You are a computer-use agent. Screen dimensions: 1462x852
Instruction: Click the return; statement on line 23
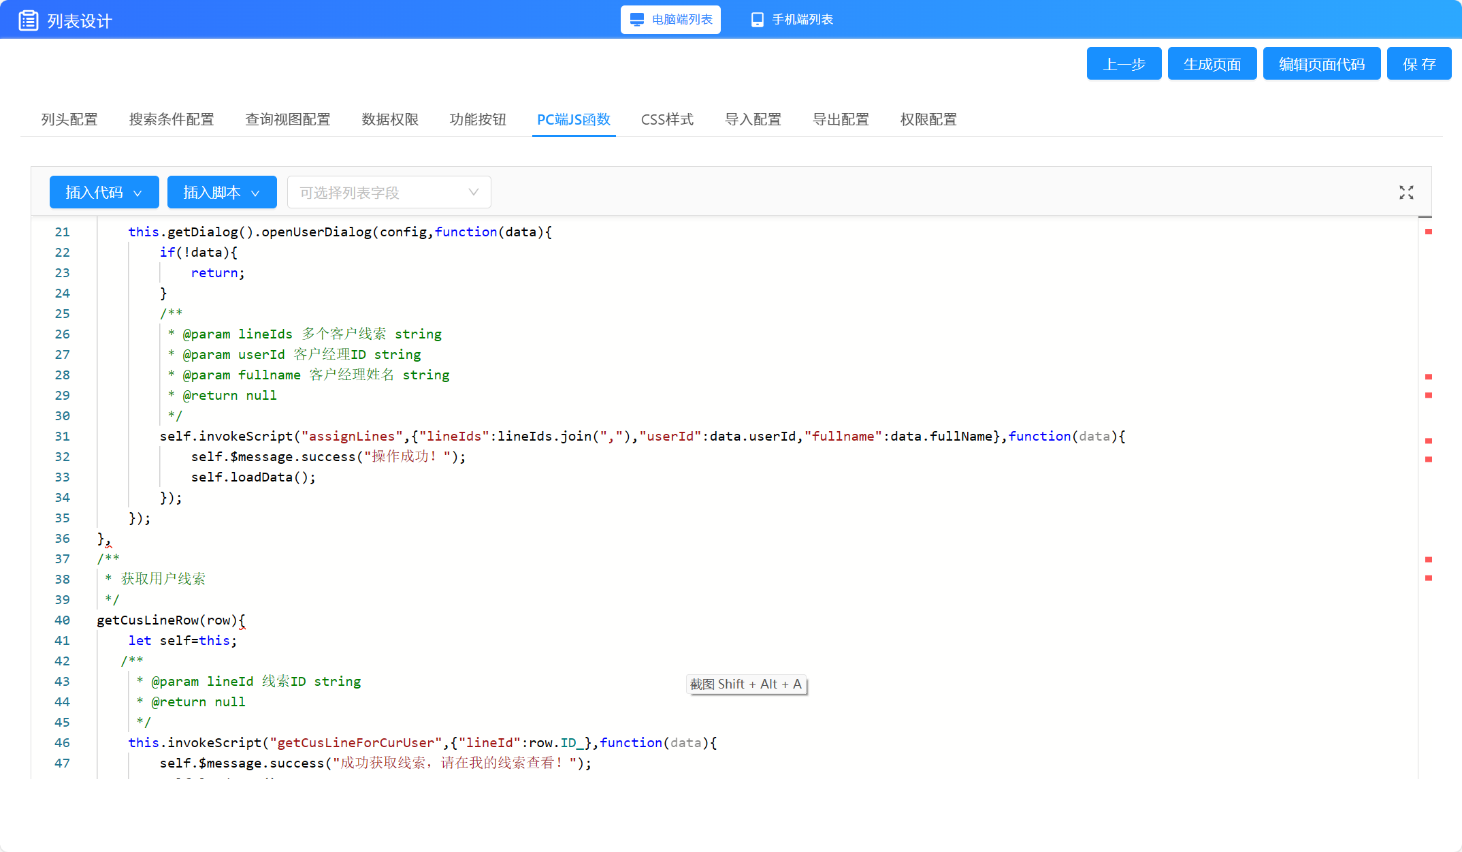point(218,273)
